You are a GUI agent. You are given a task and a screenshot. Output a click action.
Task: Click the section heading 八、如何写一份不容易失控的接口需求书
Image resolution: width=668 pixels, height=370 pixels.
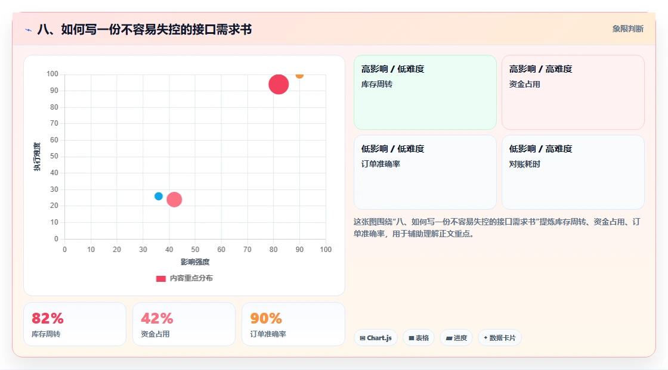pyautogui.click(x=144, y=29)
